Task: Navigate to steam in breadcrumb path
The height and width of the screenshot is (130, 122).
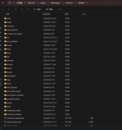Action: click(43, 3)
